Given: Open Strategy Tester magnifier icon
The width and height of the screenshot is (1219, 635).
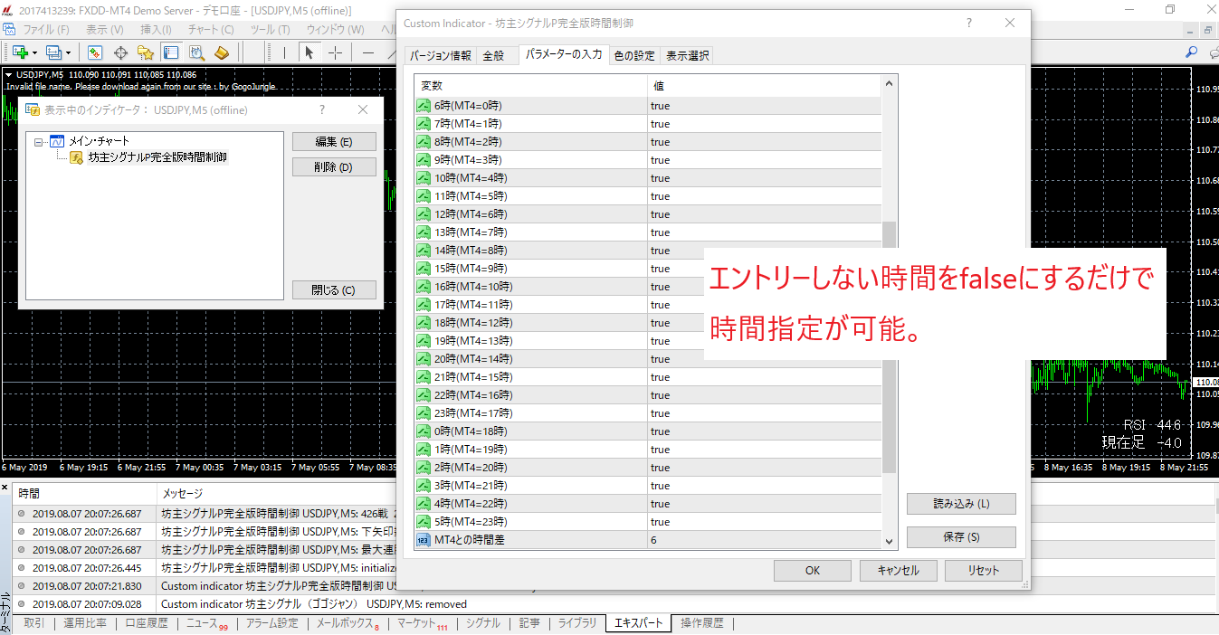Looking at the screenshot, I should pos(195,52).
